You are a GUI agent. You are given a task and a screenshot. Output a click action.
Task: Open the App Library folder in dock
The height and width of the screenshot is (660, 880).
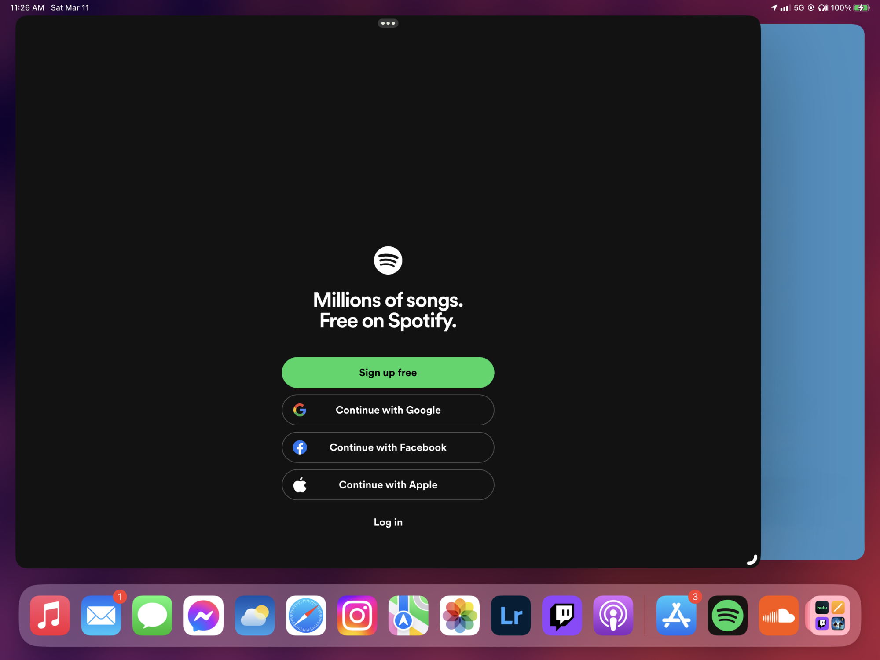830,616
